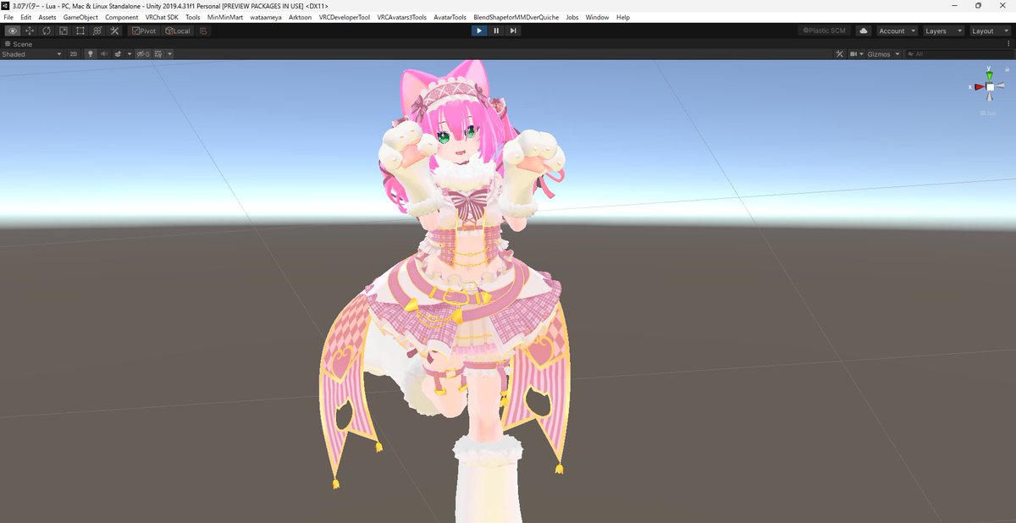Click the grey bottom gizmo cone
This screenshot has height=523, width=1016.
pos(990,98)
